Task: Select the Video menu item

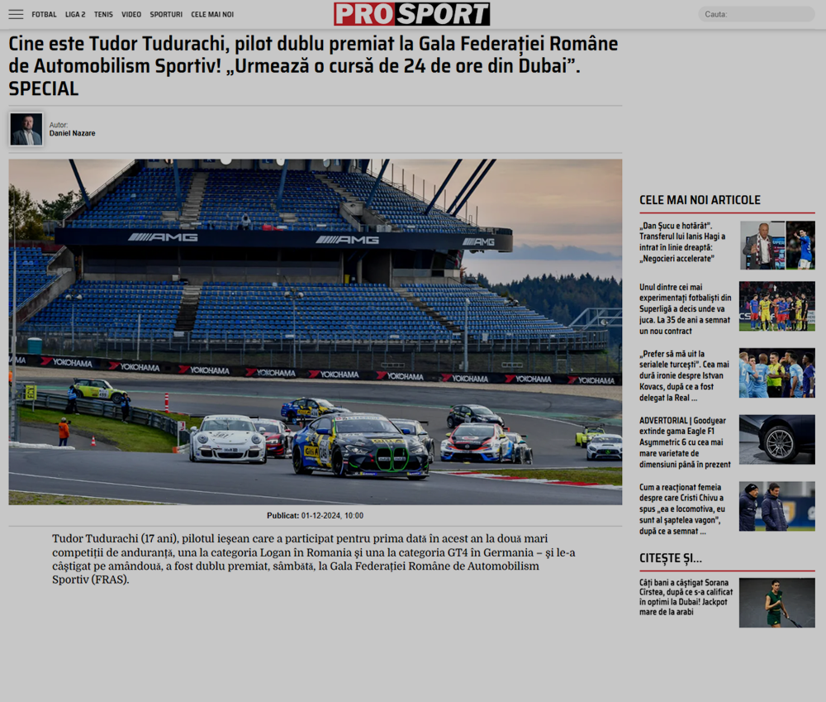Action: 131,15
